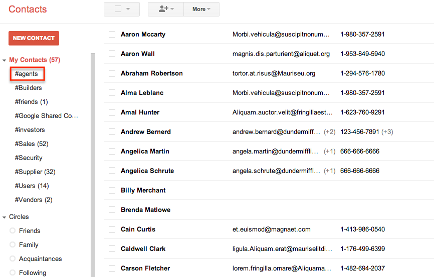Open contact Andrew Bernerd
434x277 pixels.
tap(146, 131)
